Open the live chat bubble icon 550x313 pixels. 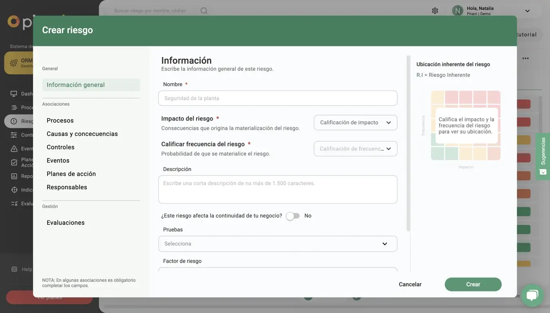point(532,295)
